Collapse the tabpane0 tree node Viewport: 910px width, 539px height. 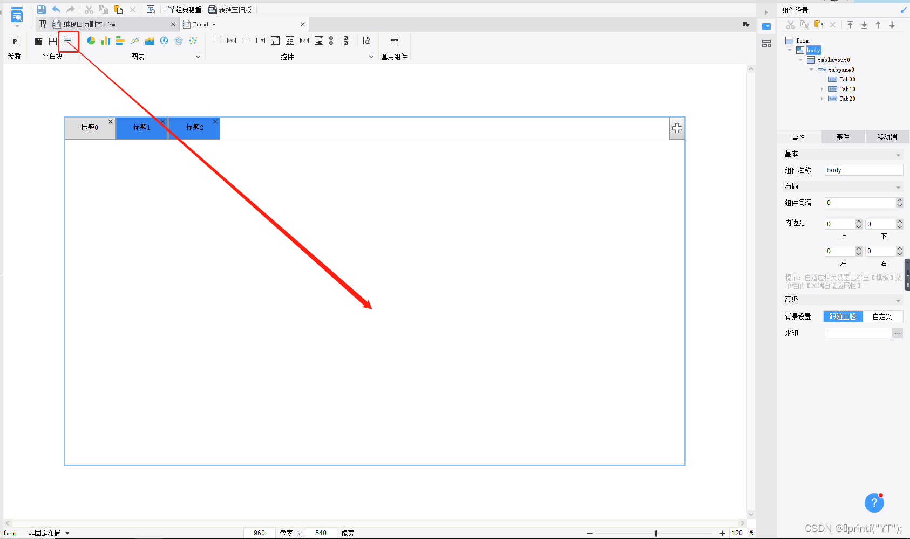coord(811,70)
